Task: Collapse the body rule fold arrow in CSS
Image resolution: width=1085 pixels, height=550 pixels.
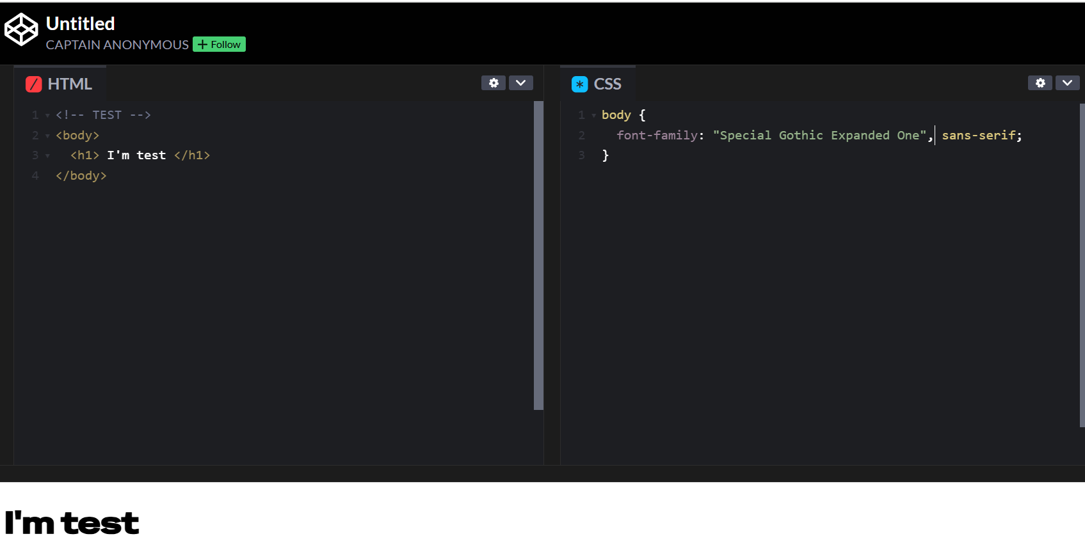Action: 594,116
